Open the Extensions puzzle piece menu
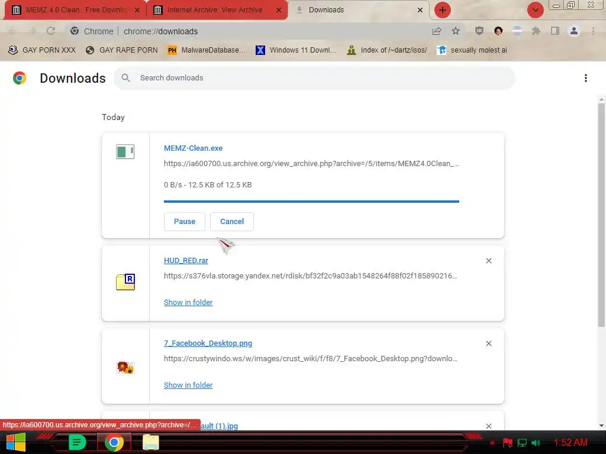Image resolution: width=606 pixels, height=454 pixels. click(x=536, y=31)
